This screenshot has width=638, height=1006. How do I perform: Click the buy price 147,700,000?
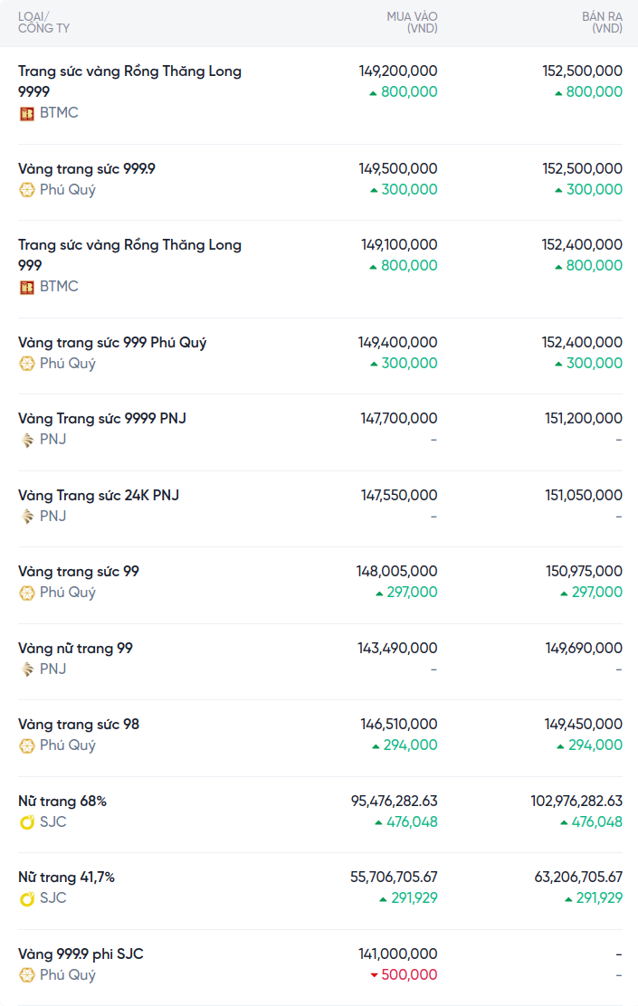(x=398, y=419)
